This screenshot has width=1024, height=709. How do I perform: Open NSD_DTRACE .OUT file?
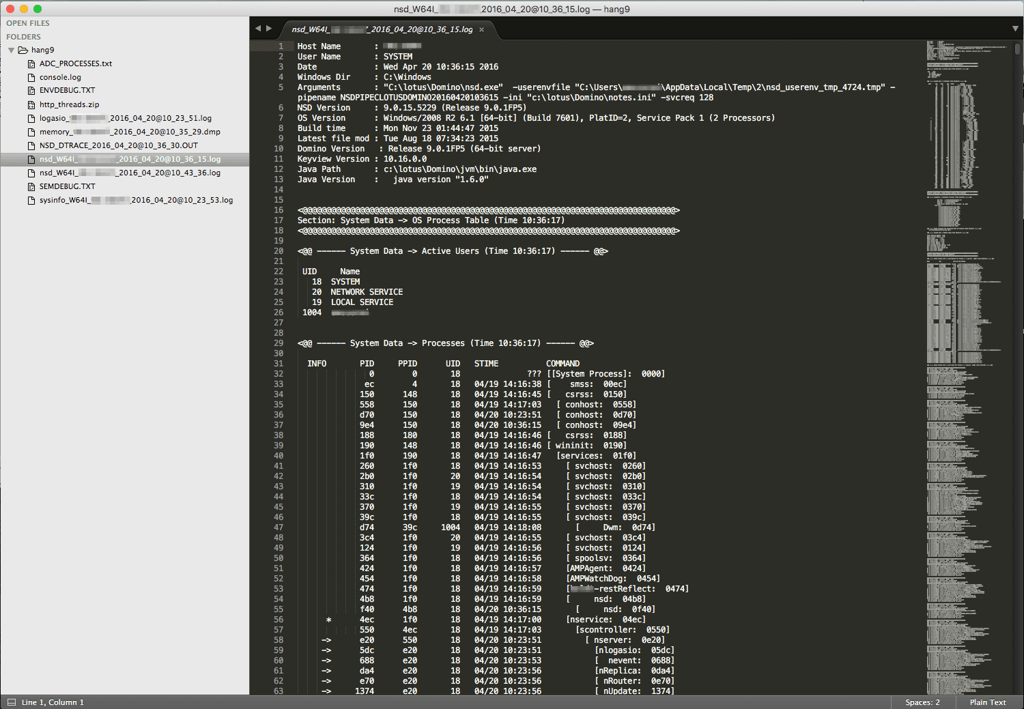[119, 145]
